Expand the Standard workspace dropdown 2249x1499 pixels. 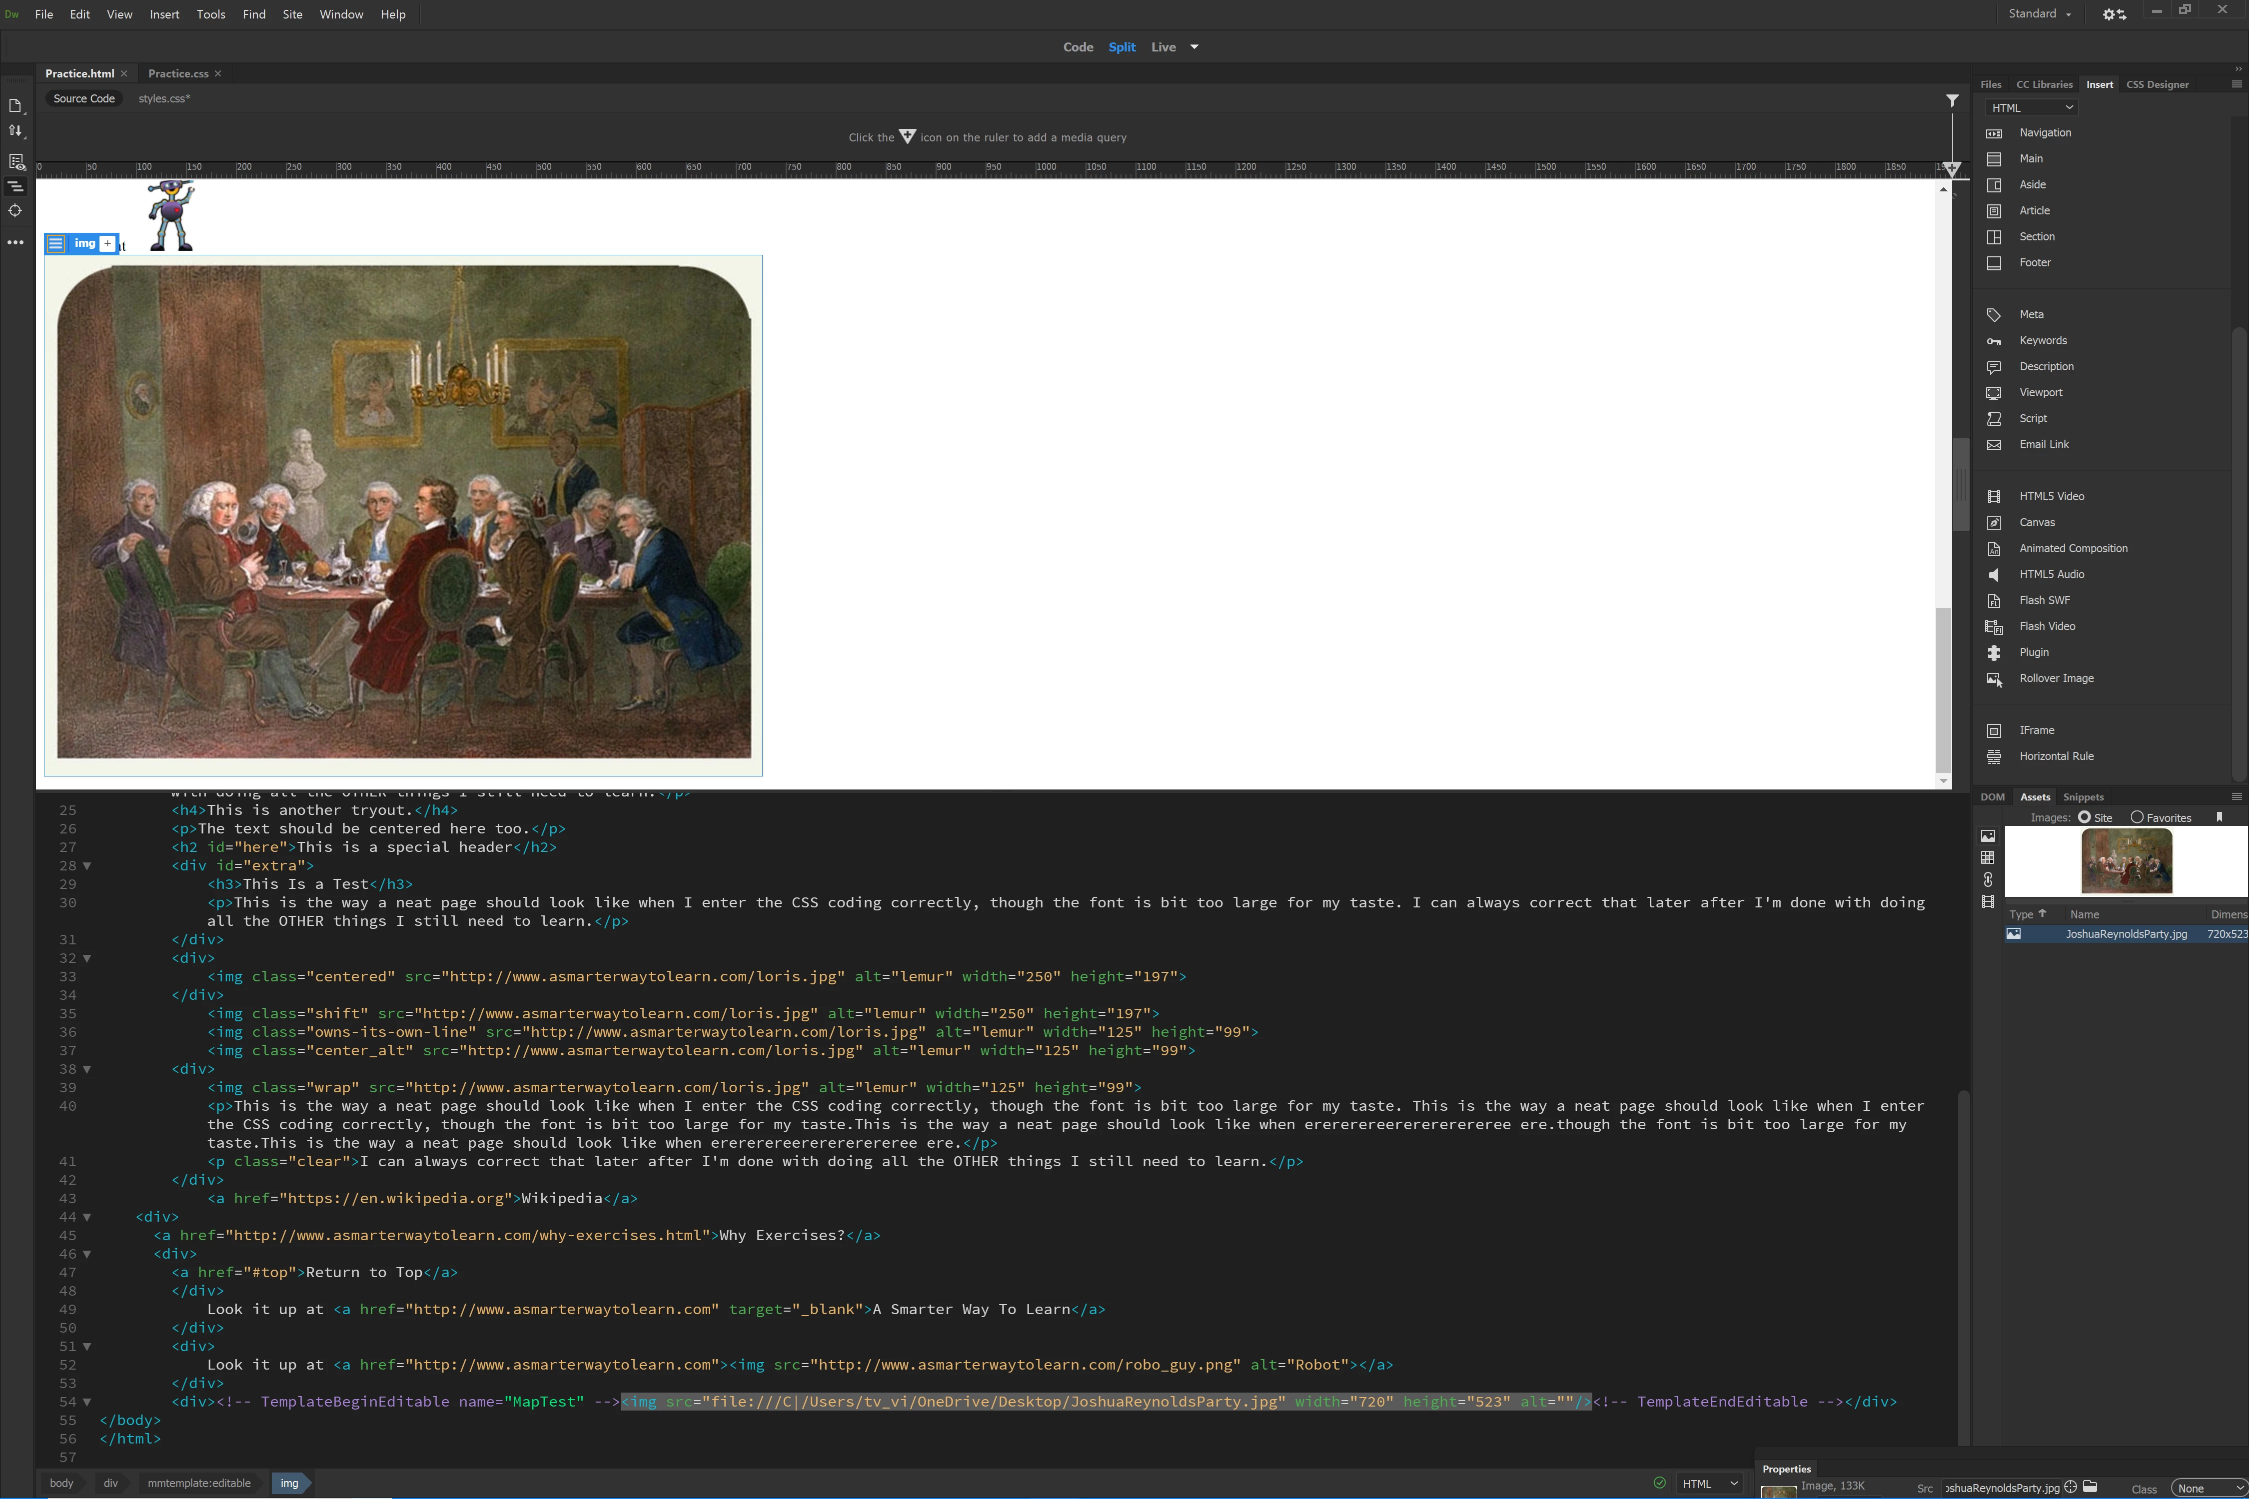point(2040,14)
